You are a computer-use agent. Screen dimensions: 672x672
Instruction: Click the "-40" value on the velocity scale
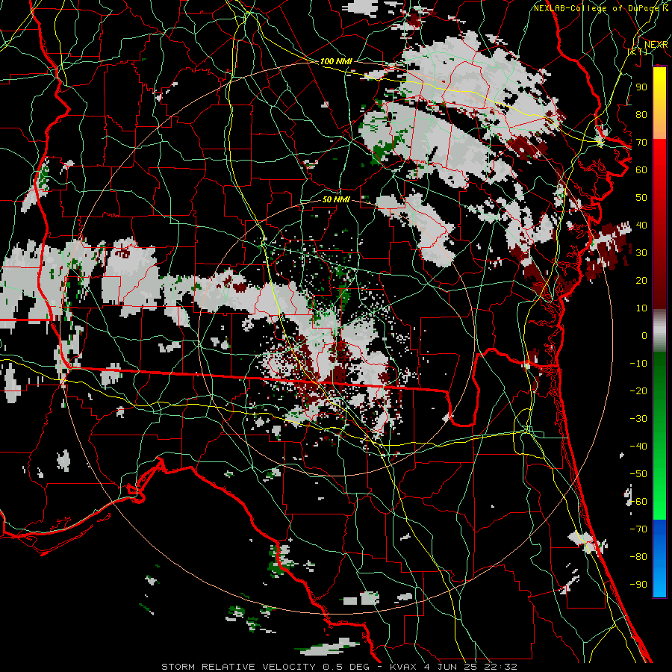click(638, 447)
